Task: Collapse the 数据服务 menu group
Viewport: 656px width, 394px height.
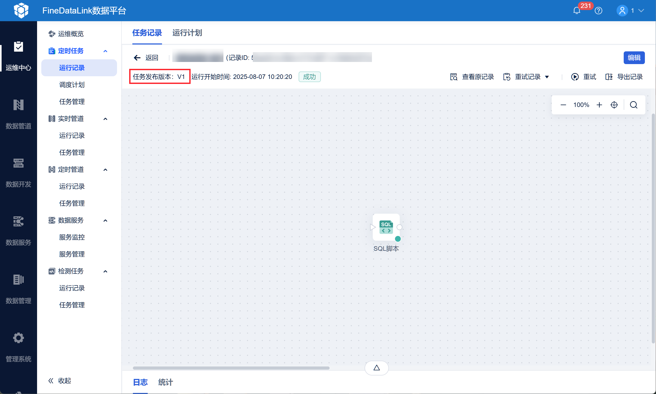Action: (105, 220)
